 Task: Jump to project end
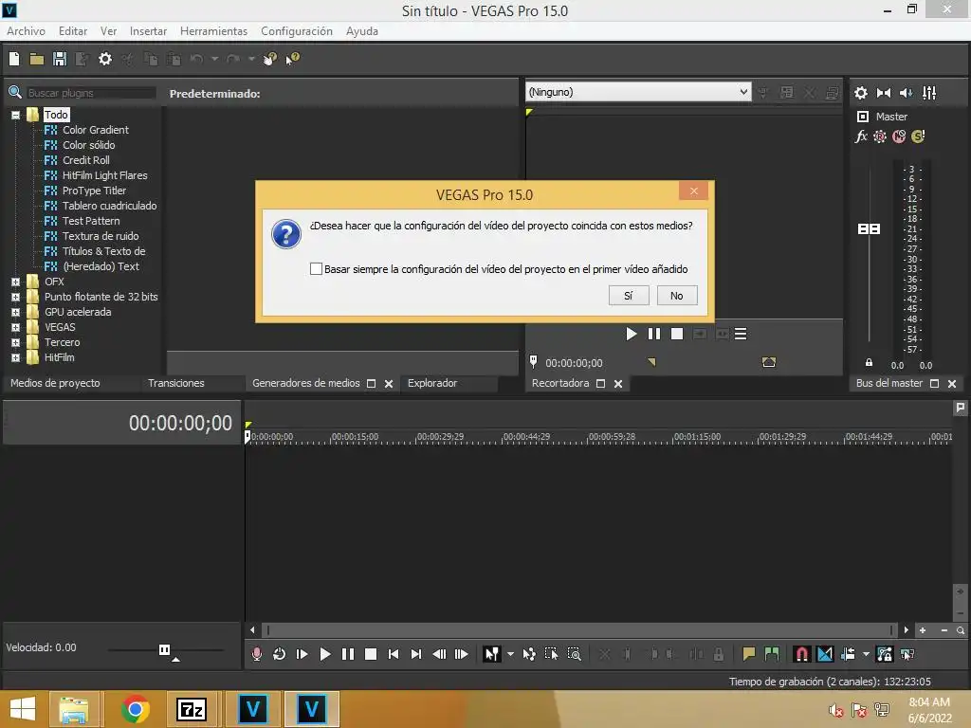tap(416, 654)
